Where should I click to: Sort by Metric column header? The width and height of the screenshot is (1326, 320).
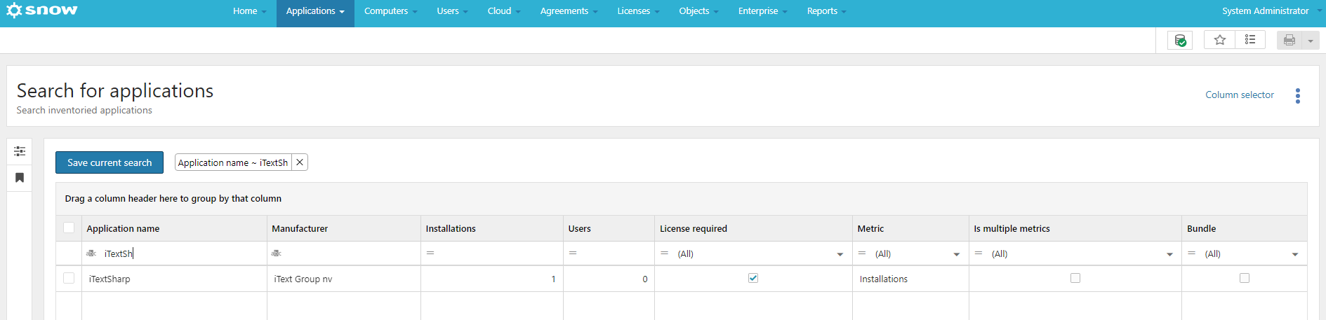click(x=910, y=228)
